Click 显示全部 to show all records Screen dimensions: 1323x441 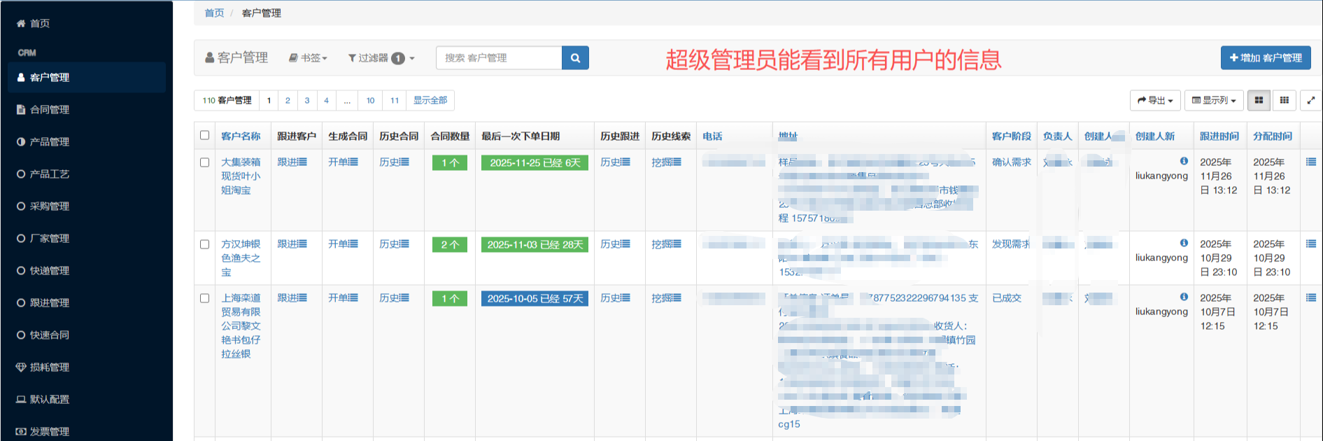pyautogui.click(x=430, y=100)
